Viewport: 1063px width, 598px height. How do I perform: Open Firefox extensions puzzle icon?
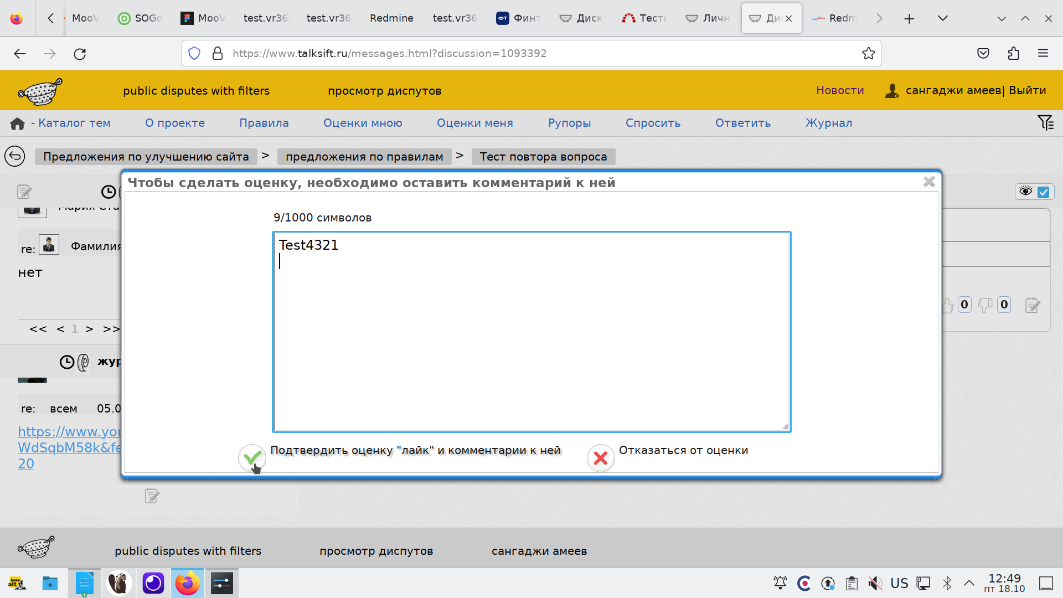pos(1013,53)
